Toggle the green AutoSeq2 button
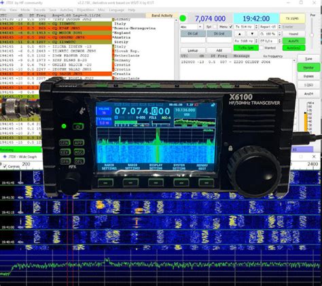322x286 pixels. (293, 48)
